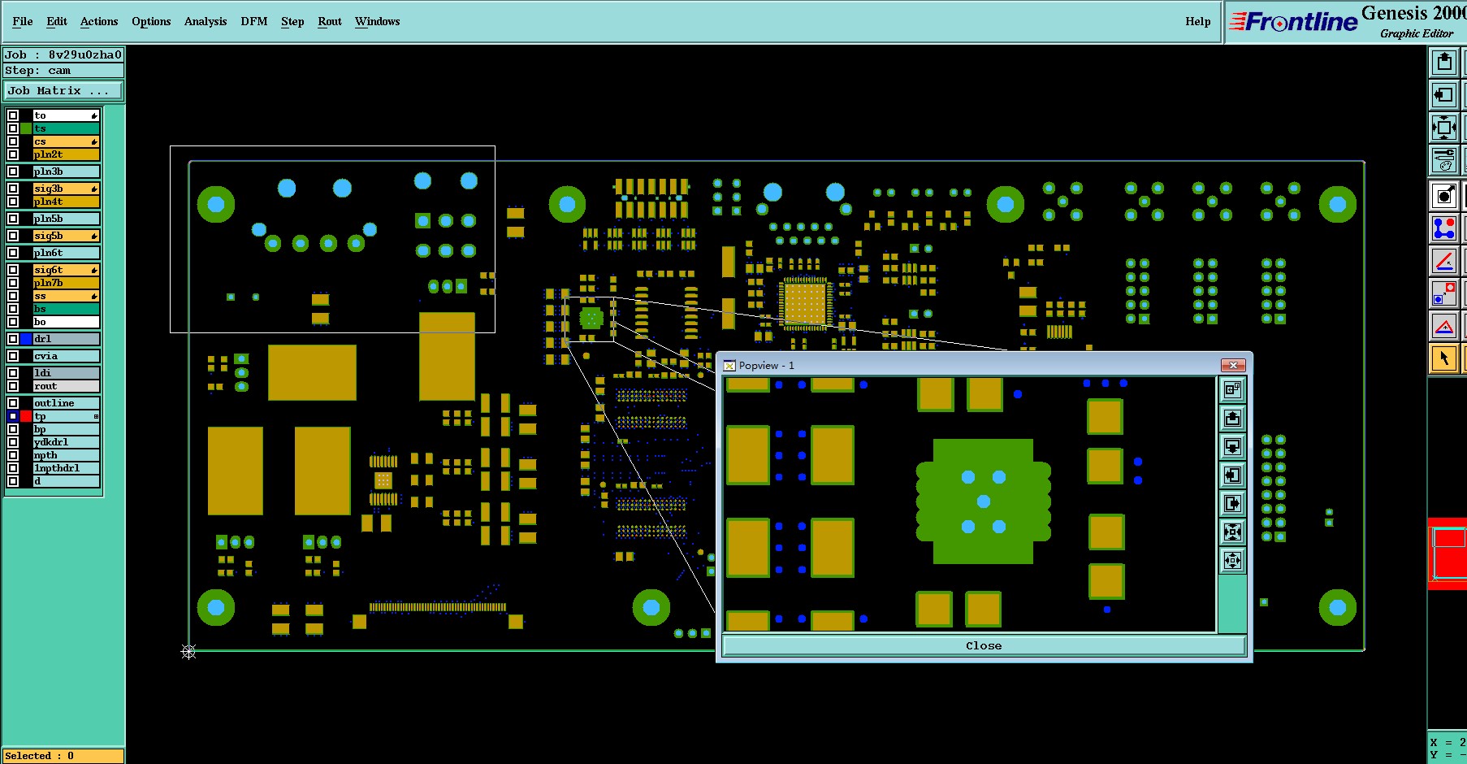Click the red color swatch of layer tp

click(x=26, y=416)
